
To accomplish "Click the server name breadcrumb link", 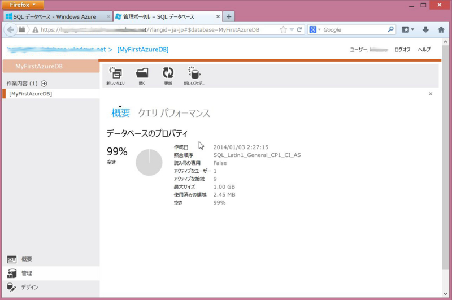I will pos(56,50).
